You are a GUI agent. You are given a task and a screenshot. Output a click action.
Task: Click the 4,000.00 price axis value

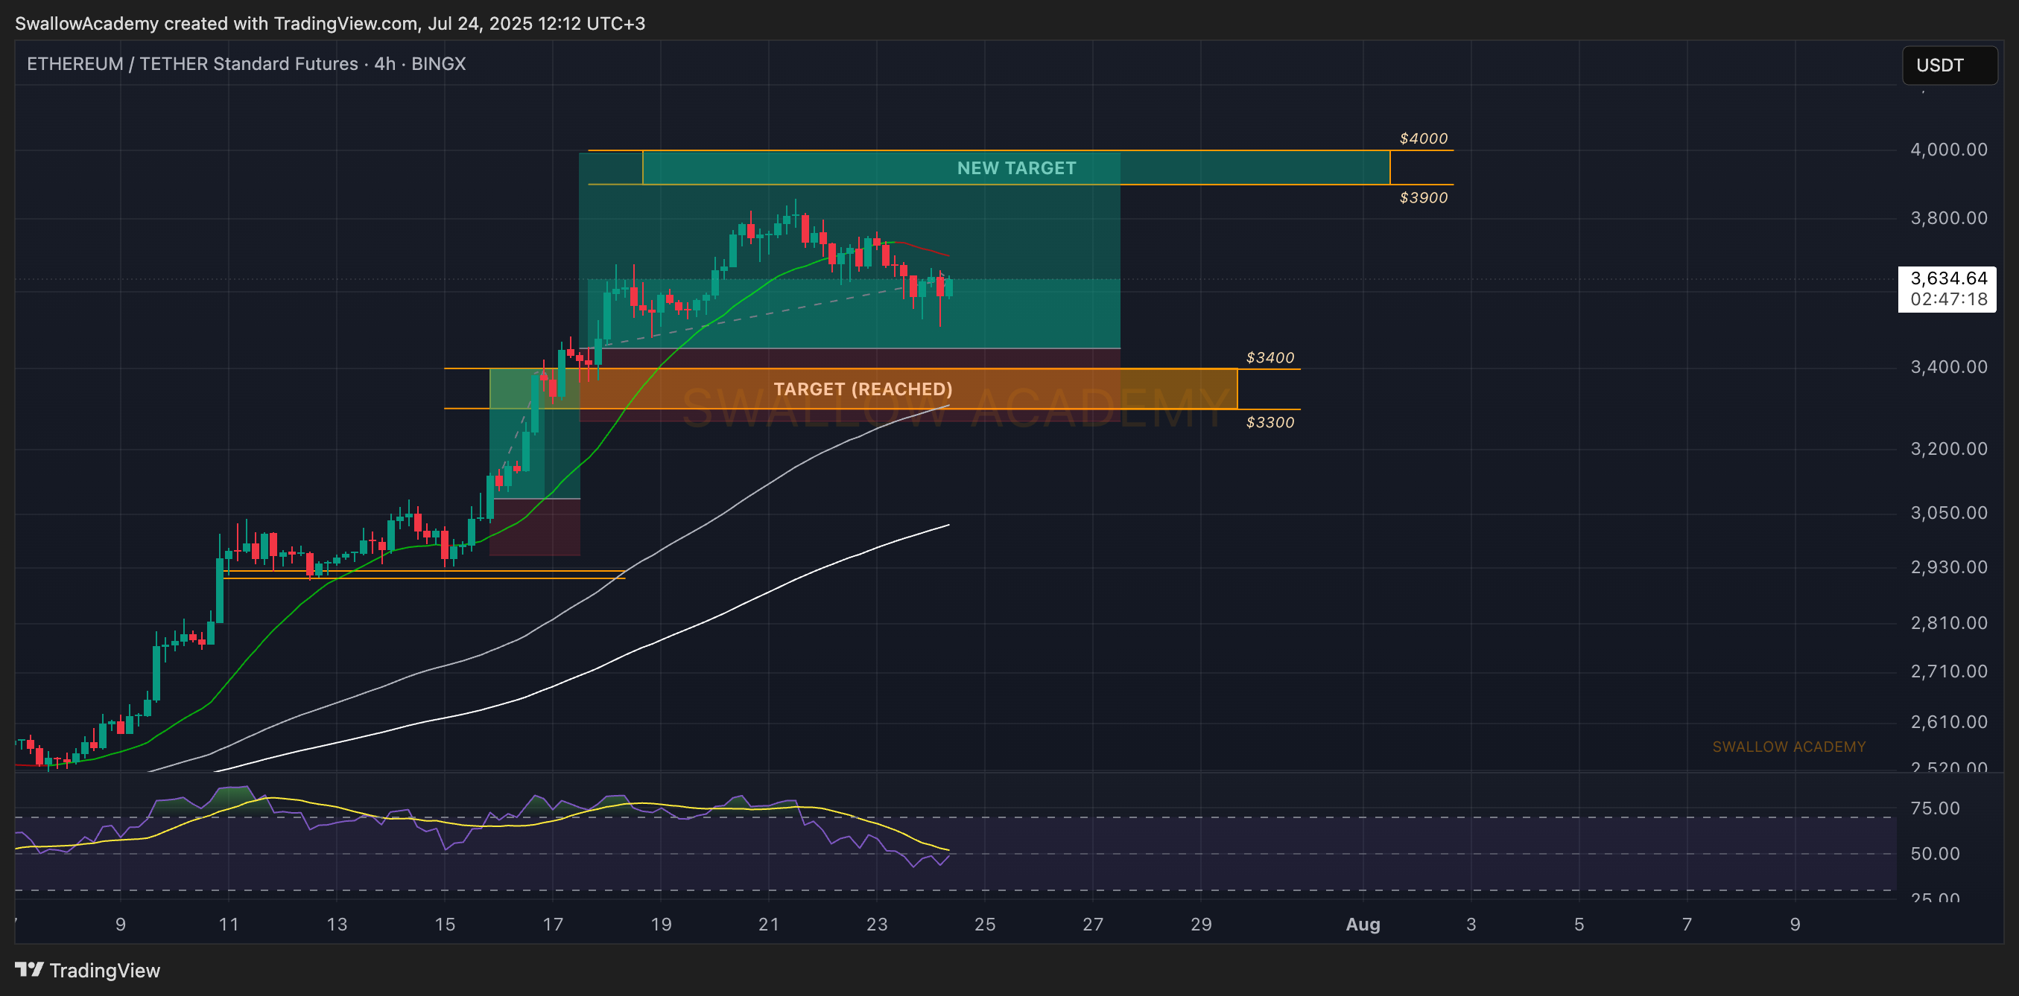point(1948,149)
